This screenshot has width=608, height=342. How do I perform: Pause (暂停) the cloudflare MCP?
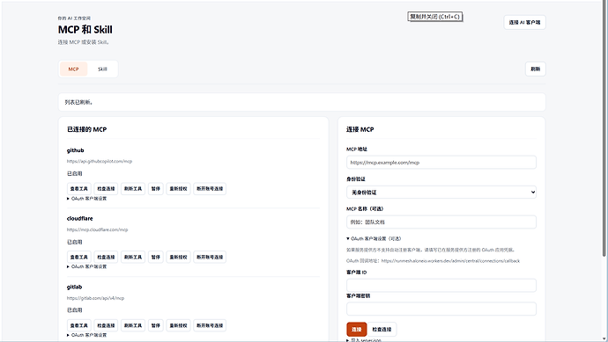155,257
